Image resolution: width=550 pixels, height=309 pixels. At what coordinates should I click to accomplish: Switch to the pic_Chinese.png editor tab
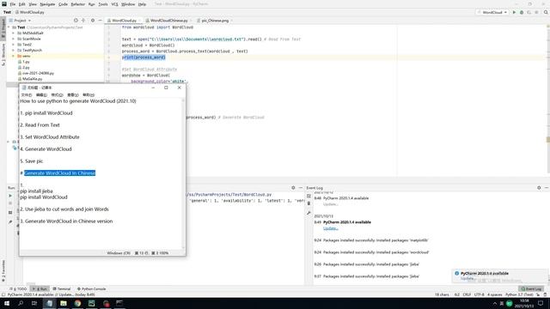(215, 21)
